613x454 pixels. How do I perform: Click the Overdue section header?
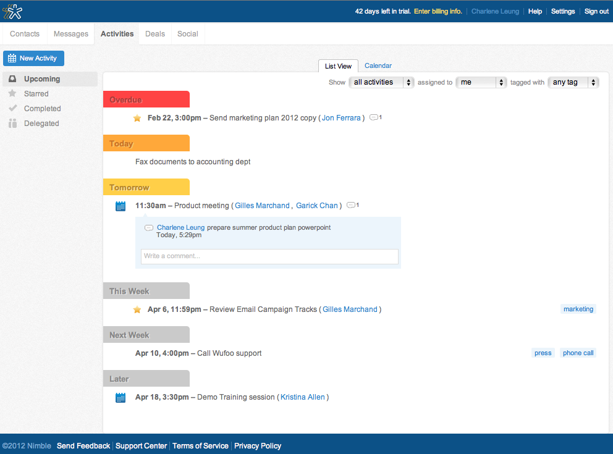[146, 99]
